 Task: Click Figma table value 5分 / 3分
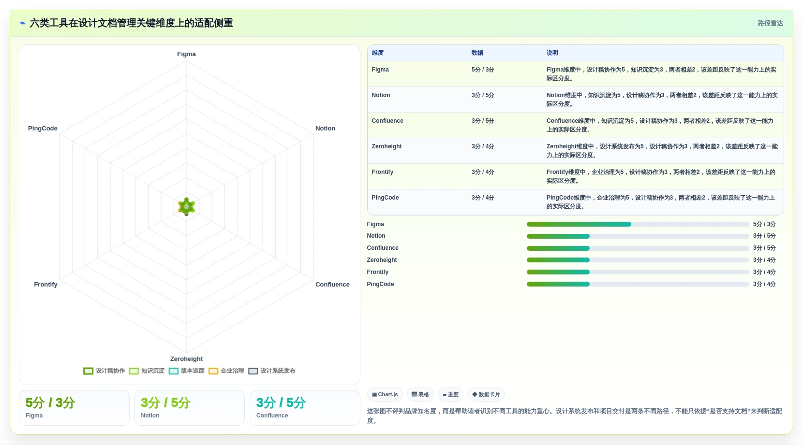point(483,70)
